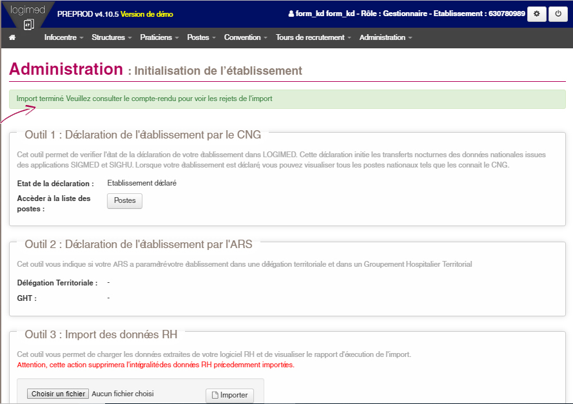Click the 'Version de démo' label
The width and height of the screenshot is (573, 404).
(x=146, y=14)
